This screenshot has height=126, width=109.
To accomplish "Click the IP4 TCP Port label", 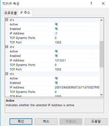I will 16,69.
